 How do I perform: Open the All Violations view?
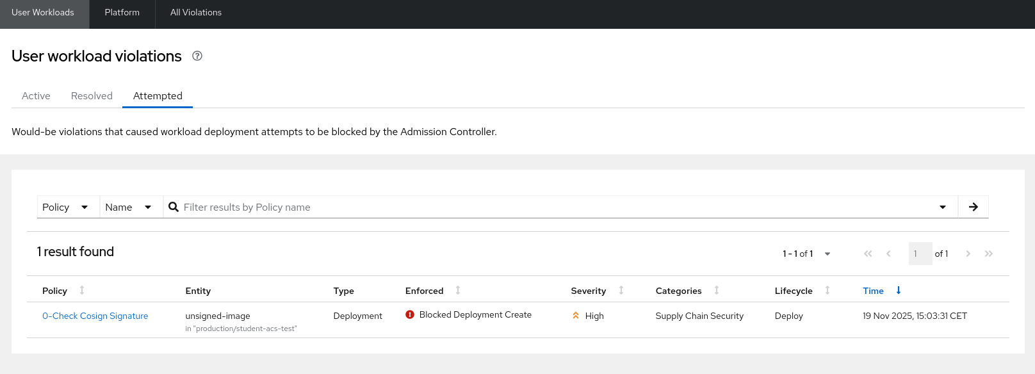196,13
